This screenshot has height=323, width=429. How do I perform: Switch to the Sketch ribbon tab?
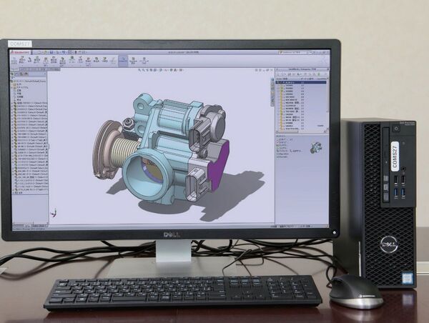[x=34, y=69]
